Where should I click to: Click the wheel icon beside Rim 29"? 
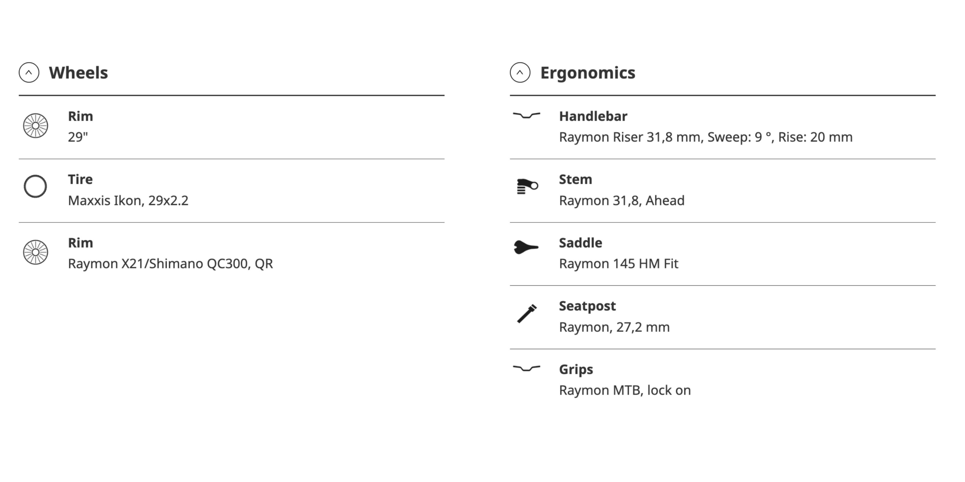(x=35, y=126)
